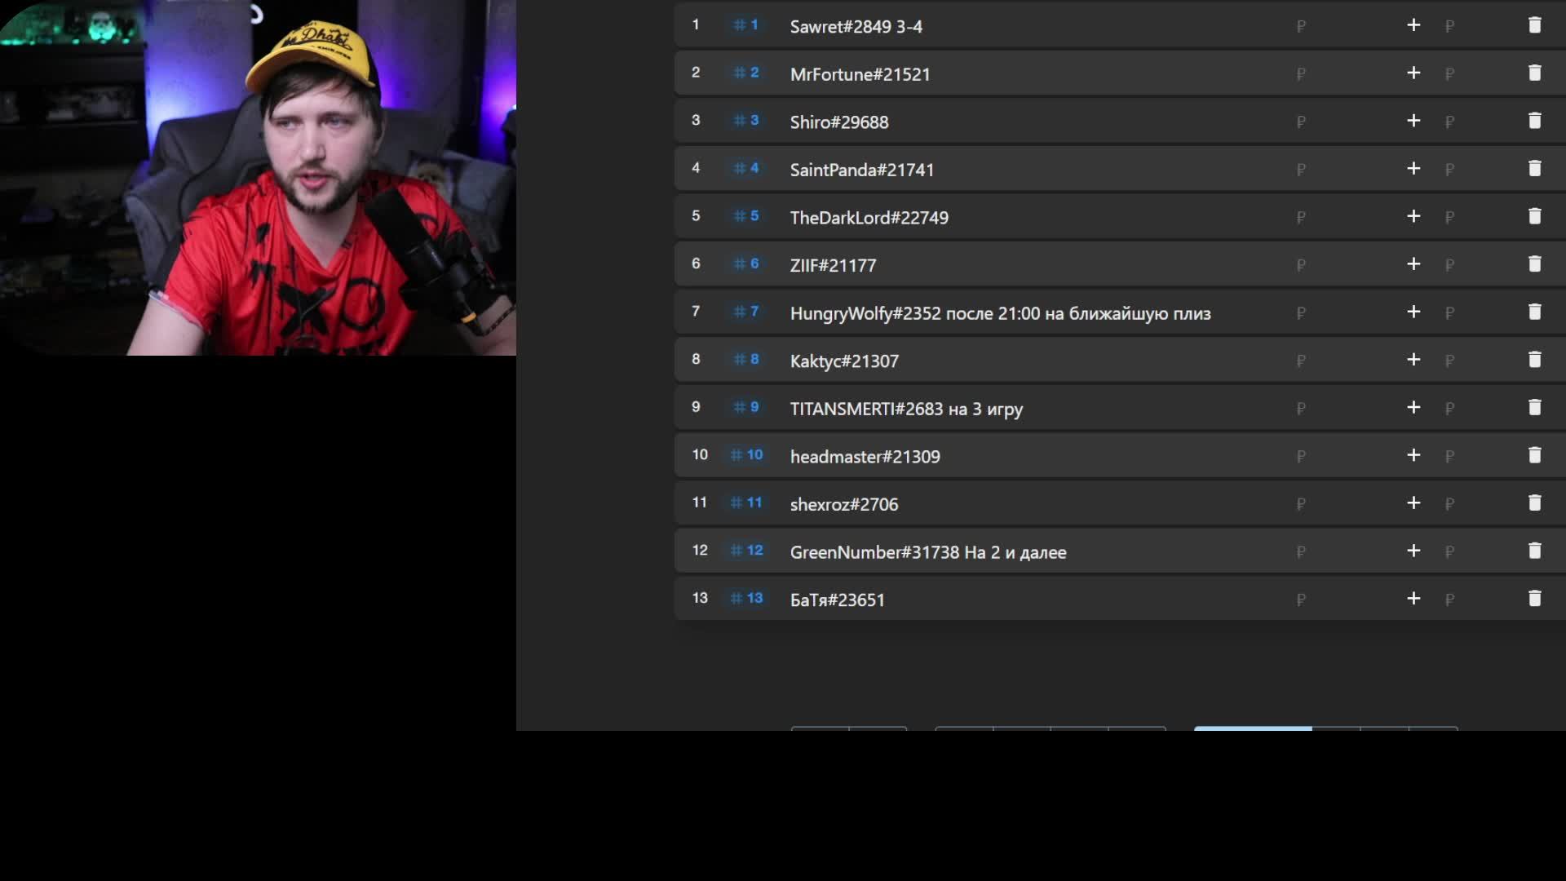This screenshot has height=881, width=1566.
Task: Delete БаТя#23651 row using trash icon
Action: (1534, 599)
